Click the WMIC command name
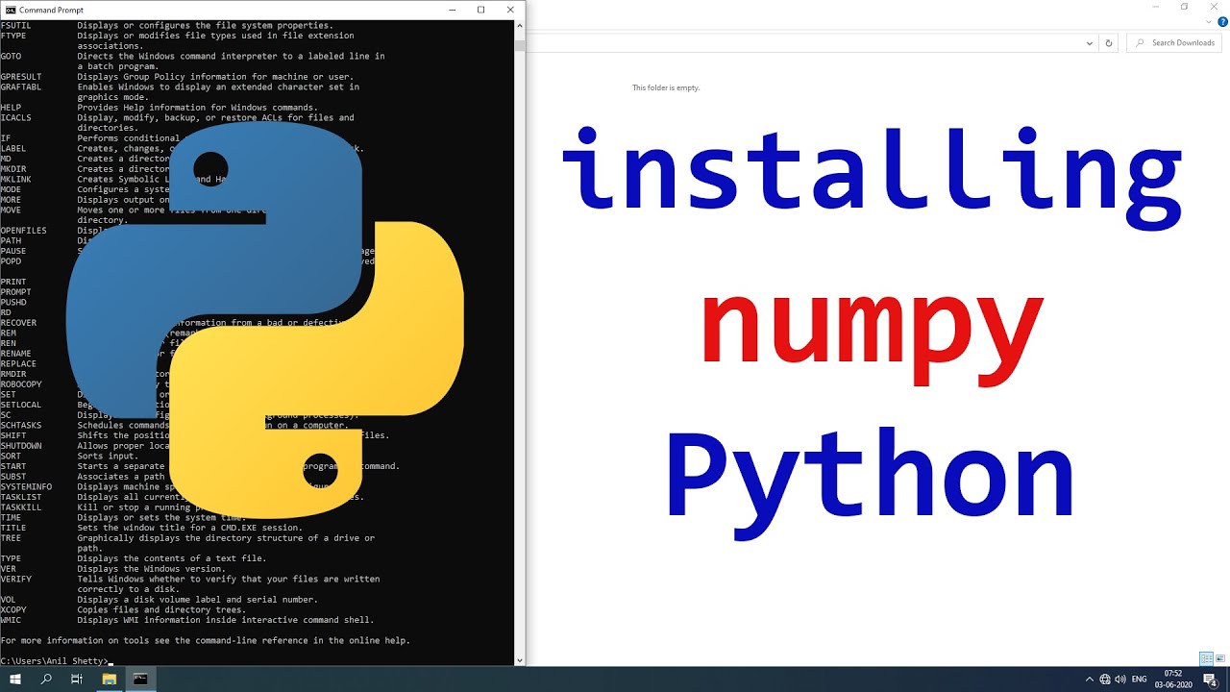The image size is (1230, 692). (12, 620)
